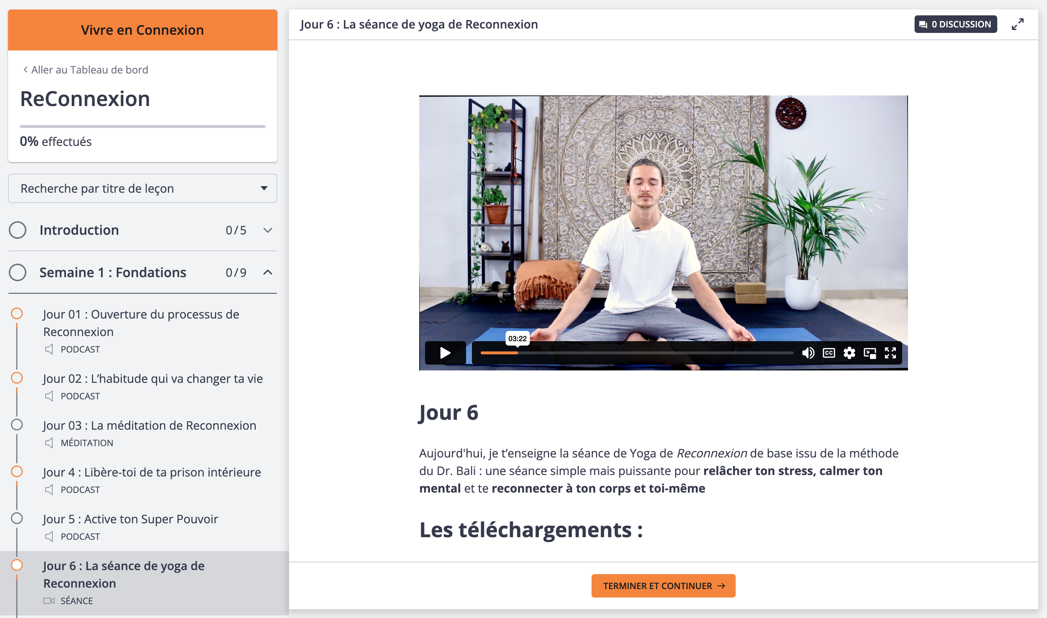Open Recherche par titre de leçon dropdown
1047x618 pixels.
(142, 188)
